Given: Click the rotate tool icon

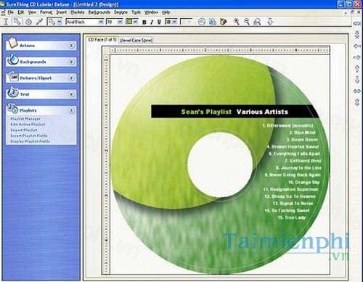Looking at the screenshot, I should [28, 22].
